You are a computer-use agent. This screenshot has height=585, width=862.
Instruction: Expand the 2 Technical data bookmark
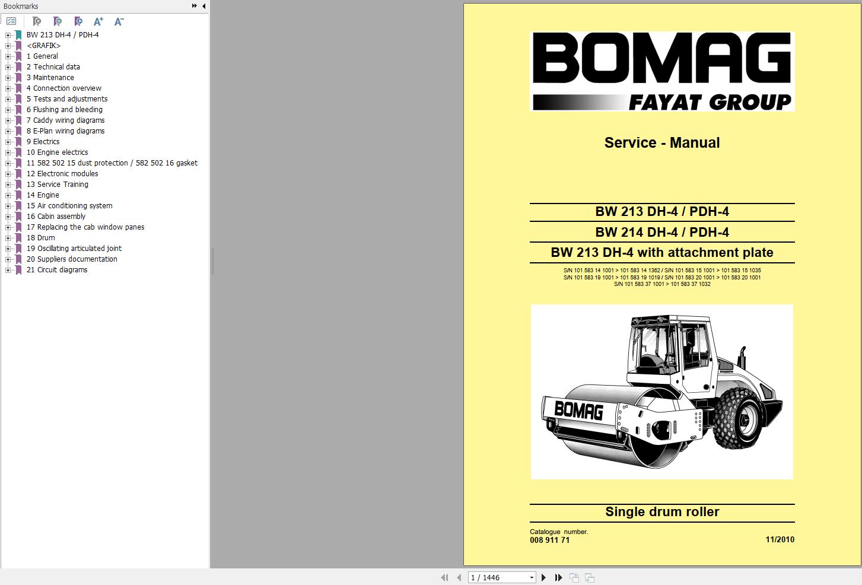(x=7, y=66)
